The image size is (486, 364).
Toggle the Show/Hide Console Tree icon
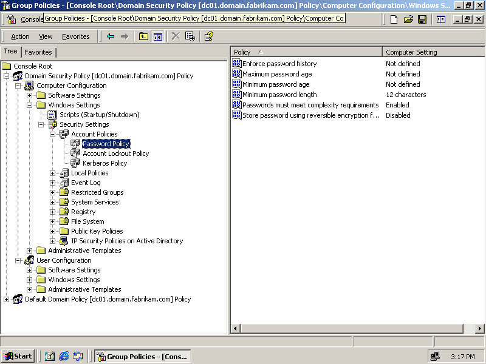tap(158, 36)
